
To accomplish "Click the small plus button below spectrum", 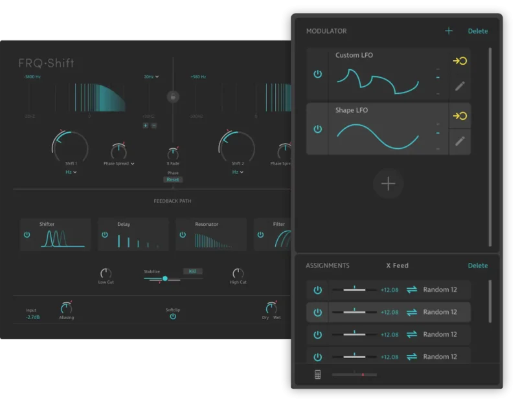I will click(x=145, y=126).
